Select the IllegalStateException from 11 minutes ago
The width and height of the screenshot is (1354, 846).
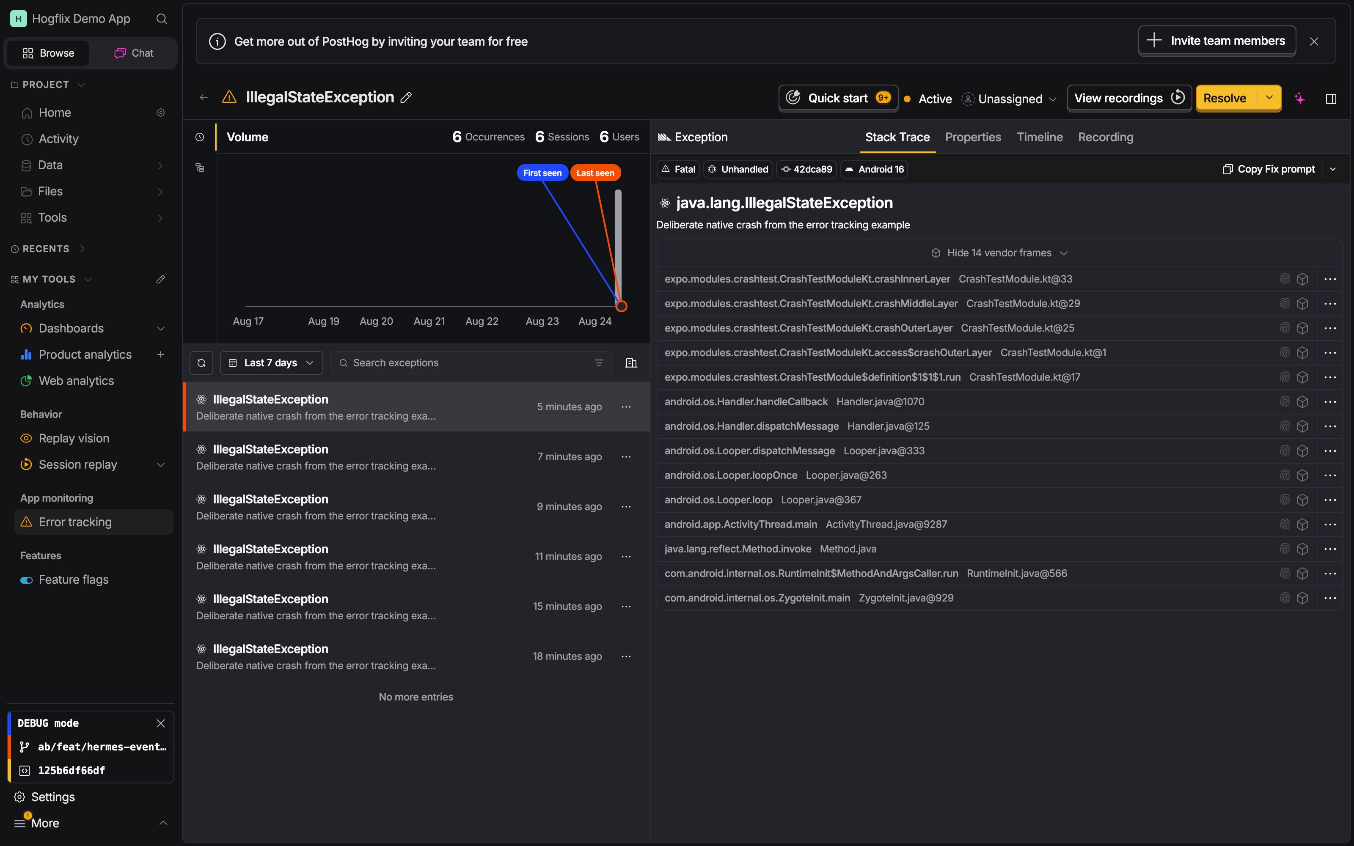coord(416,557)
